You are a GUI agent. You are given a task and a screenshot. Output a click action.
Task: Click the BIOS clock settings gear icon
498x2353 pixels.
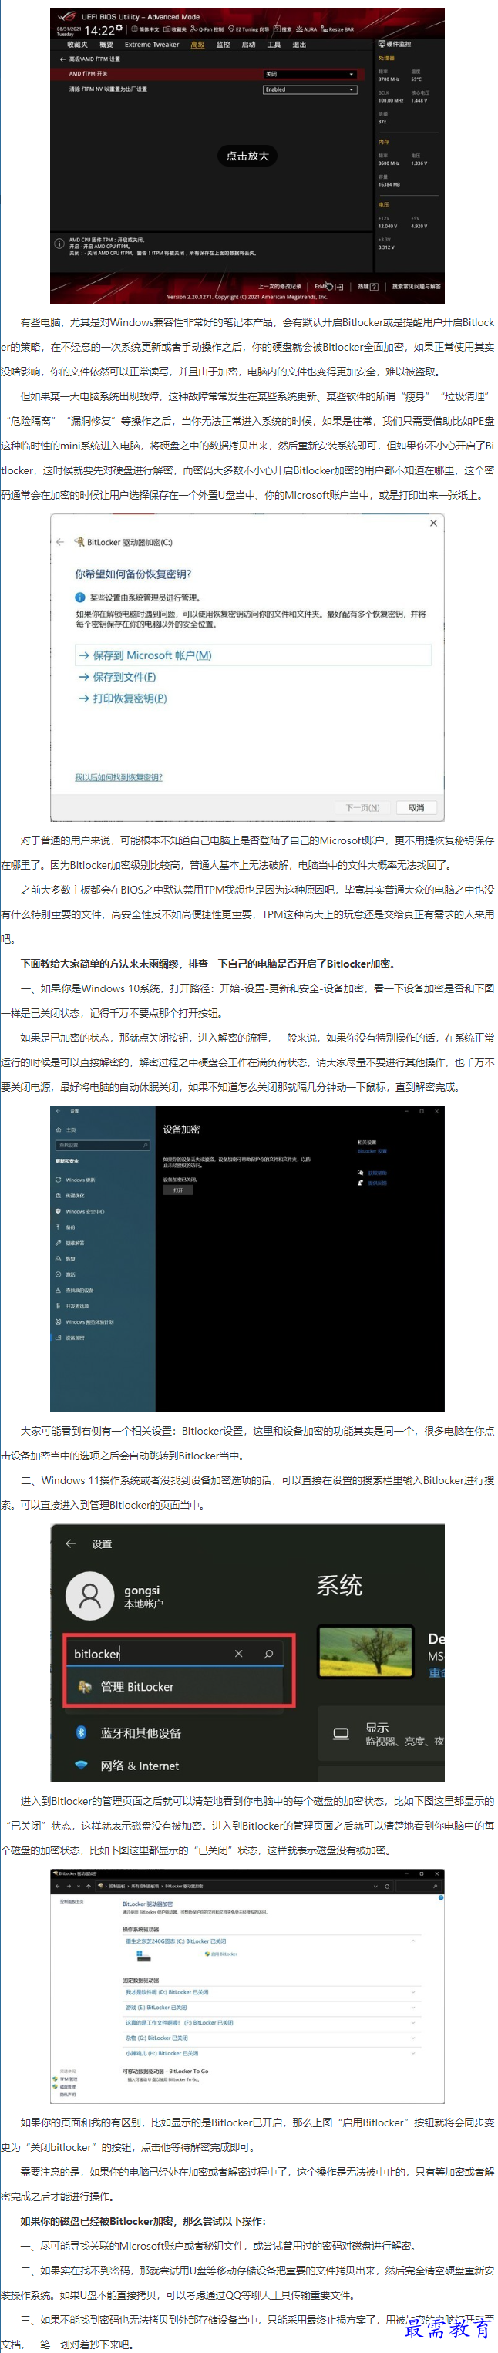119,28
